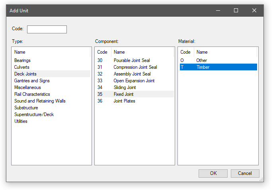Viewport: 273px width, 190px height.
Task: Select Open Expansion Joint component
Action: coord(134,81)
